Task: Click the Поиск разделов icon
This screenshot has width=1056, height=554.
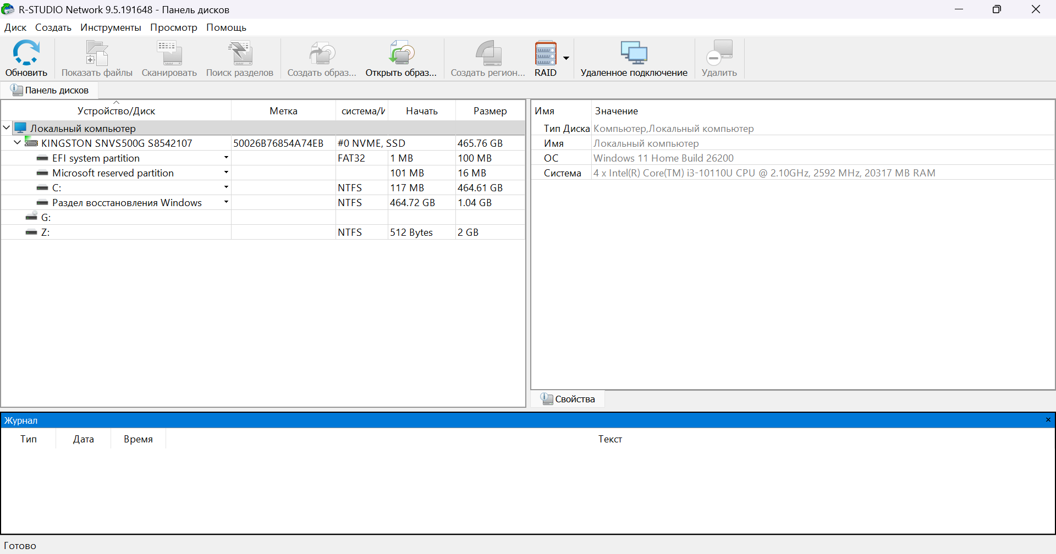Action: coord(239,54)
